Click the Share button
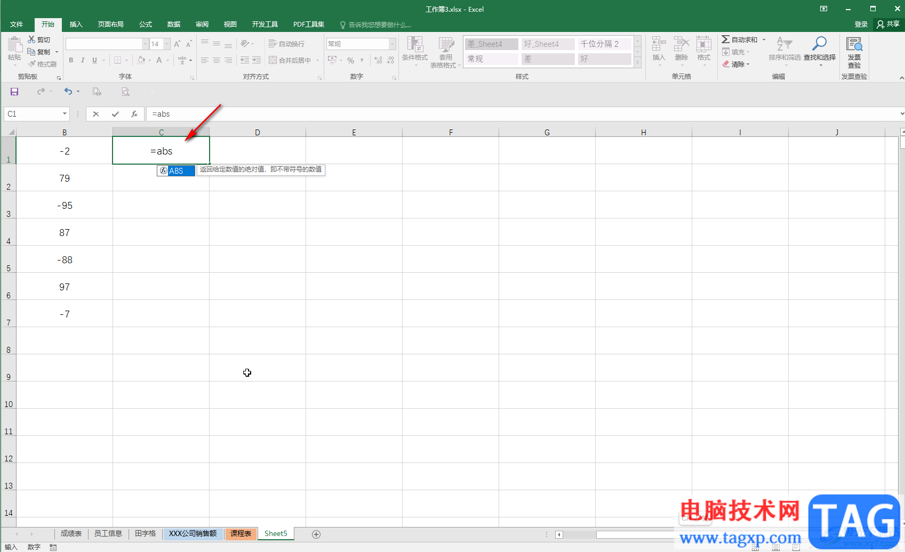The image size is (905, 552). pos(888,25)
